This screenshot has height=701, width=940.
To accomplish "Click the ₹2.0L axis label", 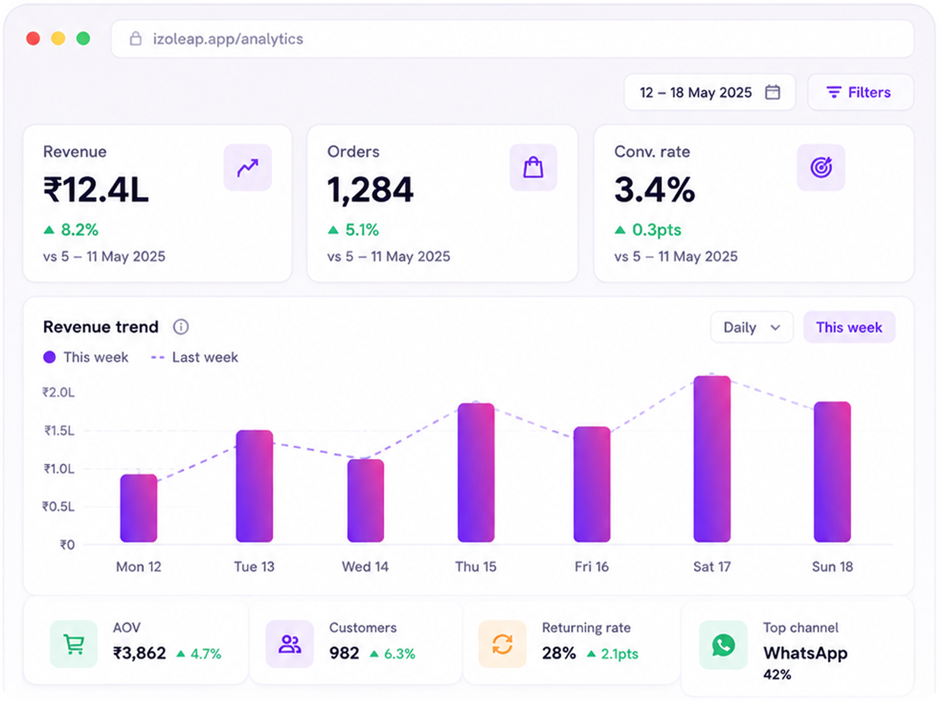I will tap(58, 392).
